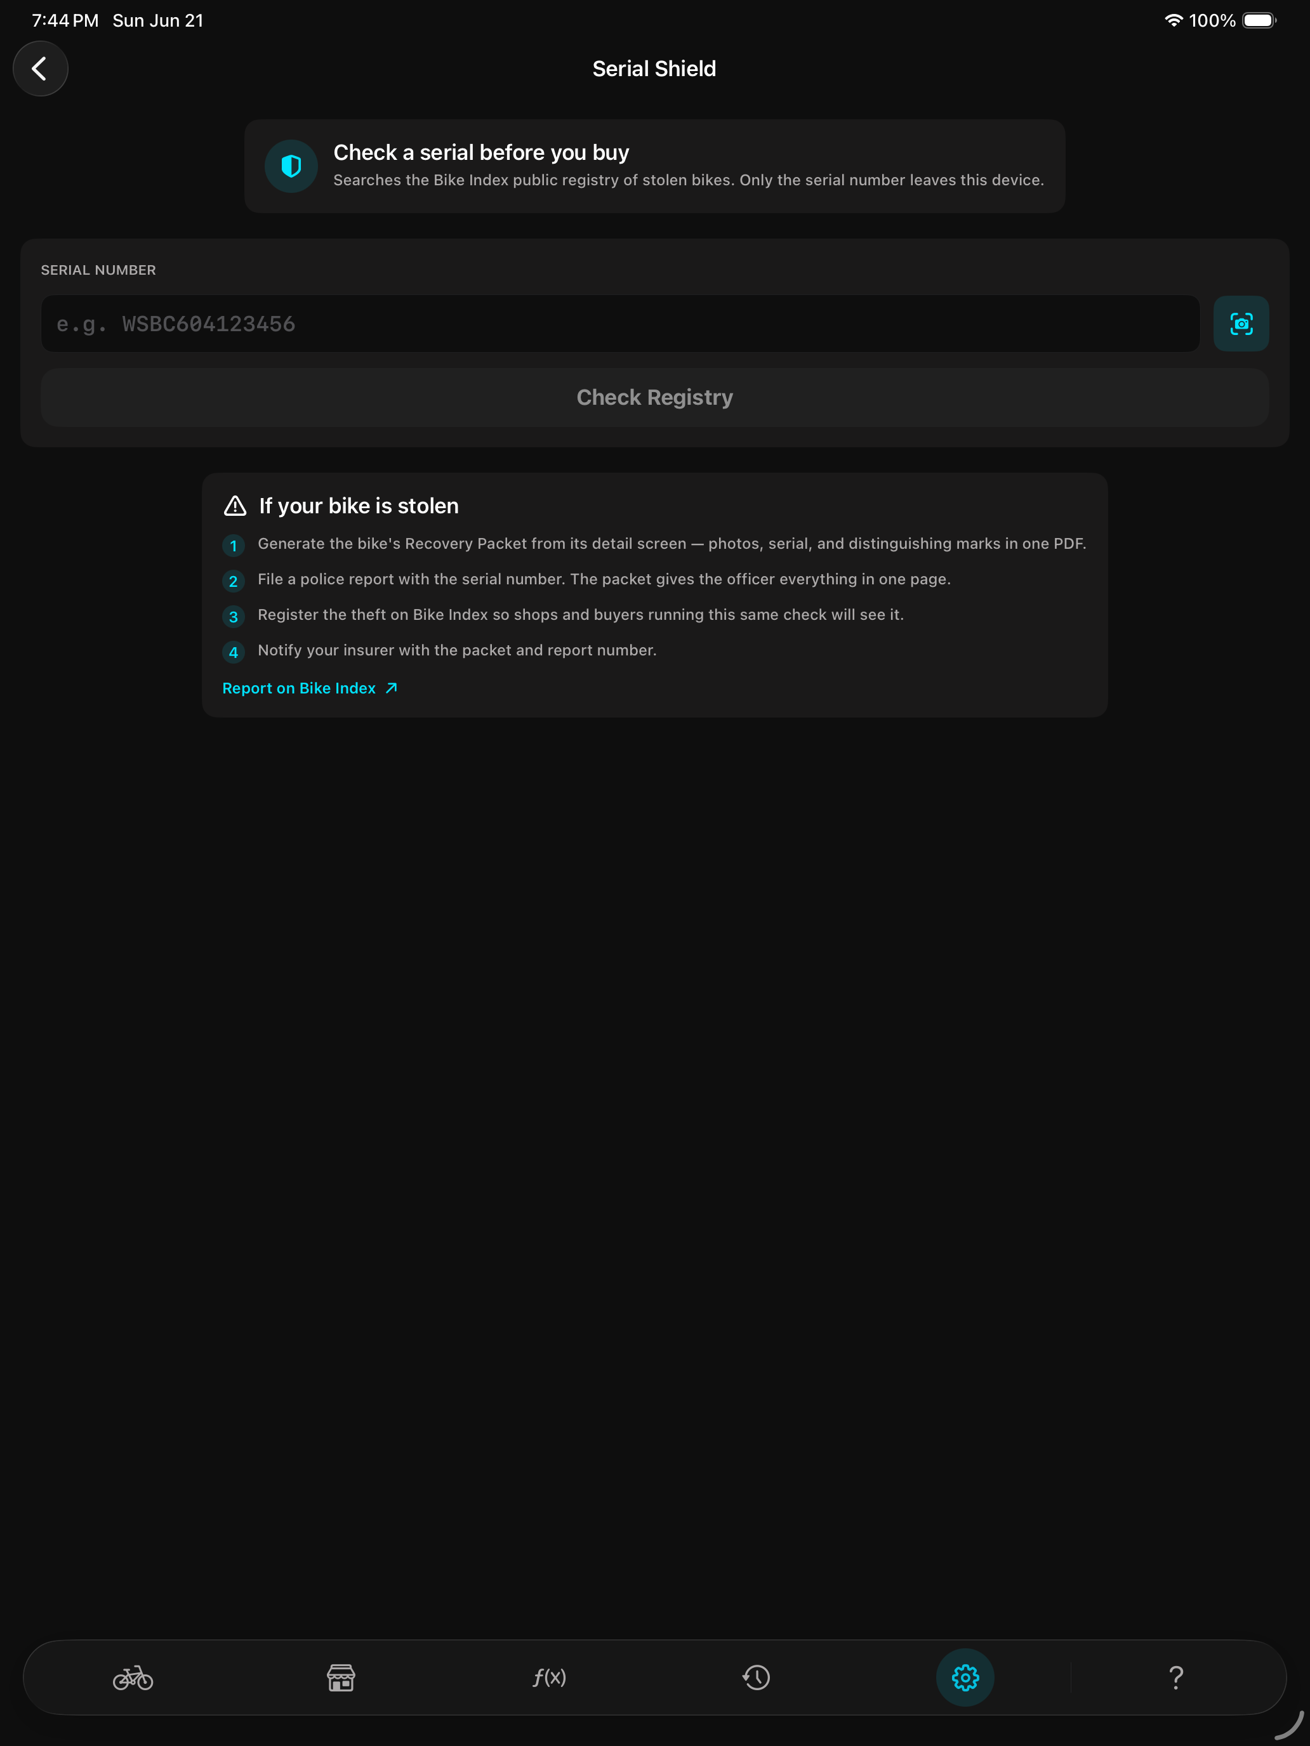Click the 'SERIAL NUMBER' label
The height and width of the screenshot is (1746, 1310).
pyautogui.click(x=98, y=270)
